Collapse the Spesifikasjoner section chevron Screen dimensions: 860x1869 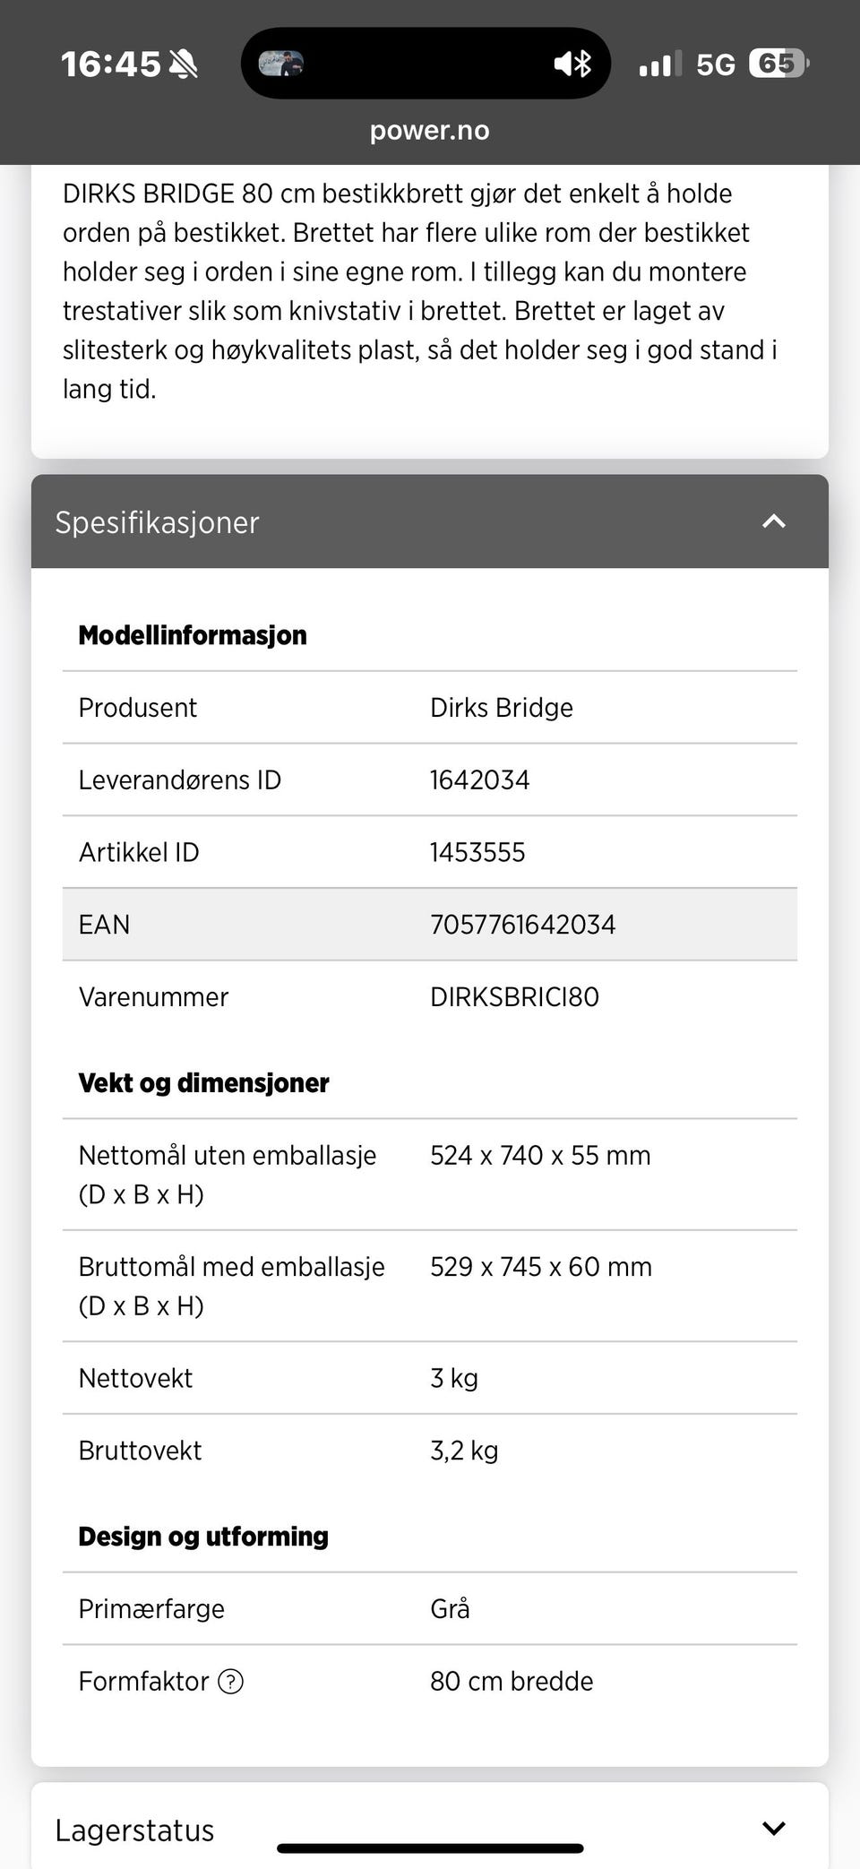click(x=773, y=521)
